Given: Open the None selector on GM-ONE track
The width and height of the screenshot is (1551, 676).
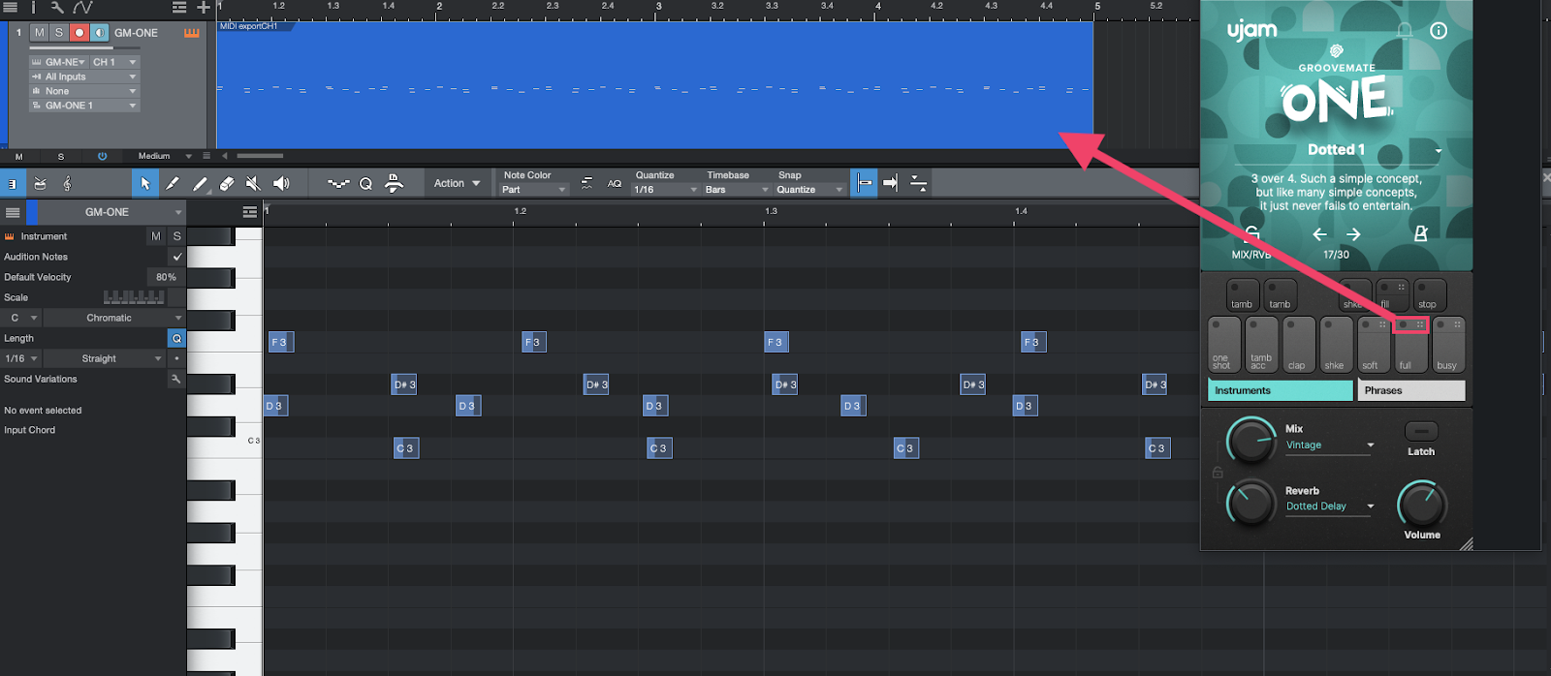Looking at the screenshot, I should pos(85,91).
